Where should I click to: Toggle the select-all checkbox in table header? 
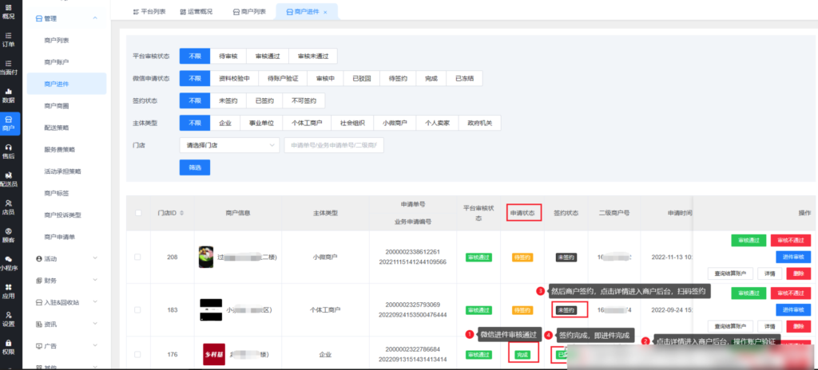(137, 213)
